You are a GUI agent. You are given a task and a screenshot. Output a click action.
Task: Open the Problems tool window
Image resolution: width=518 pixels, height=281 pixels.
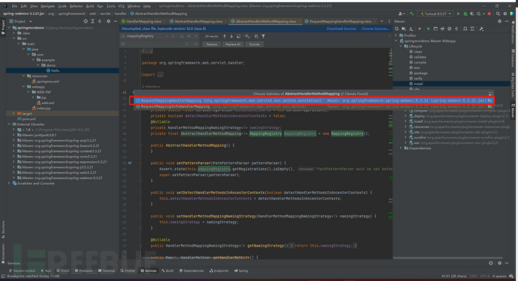pos(83,271)
